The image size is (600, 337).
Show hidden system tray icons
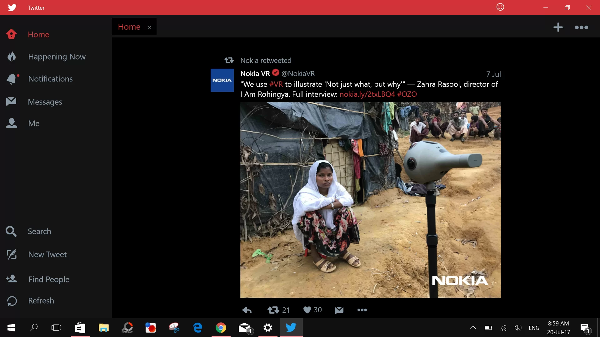tap(473, 328)
